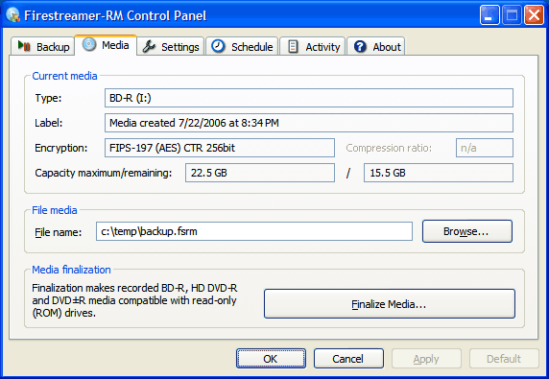Minimize the Control Panel window

point(489,15)
